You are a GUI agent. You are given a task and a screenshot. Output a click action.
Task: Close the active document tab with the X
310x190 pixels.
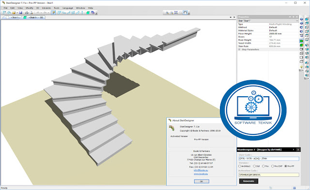click(234, 17)
